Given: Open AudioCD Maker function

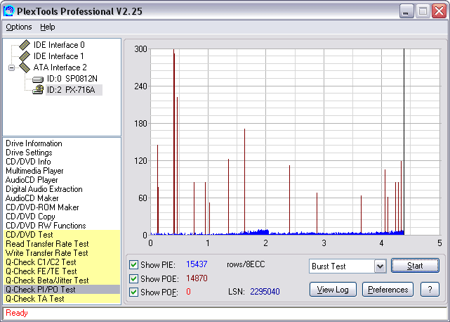Looking at the screenshot, I should [32, 198].
